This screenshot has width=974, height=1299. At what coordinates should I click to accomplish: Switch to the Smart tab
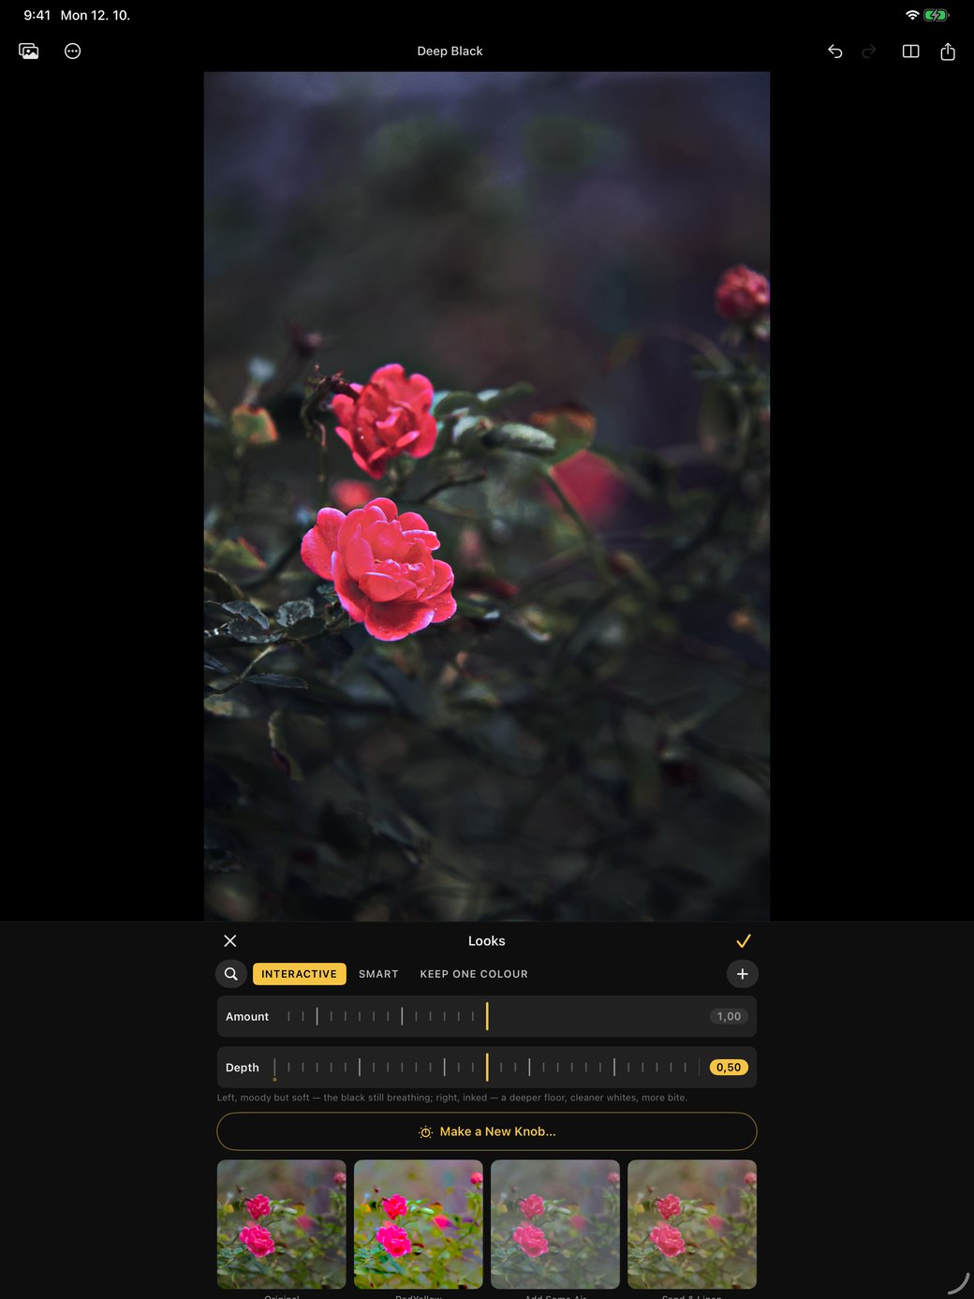378,974
